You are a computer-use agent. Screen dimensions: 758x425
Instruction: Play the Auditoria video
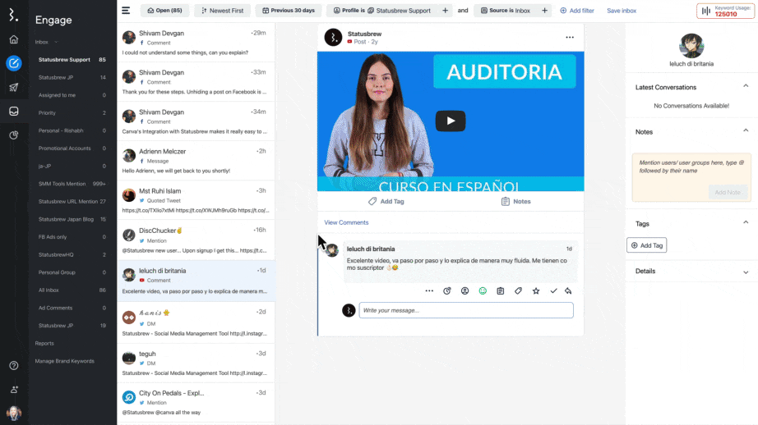coord(450,121)
